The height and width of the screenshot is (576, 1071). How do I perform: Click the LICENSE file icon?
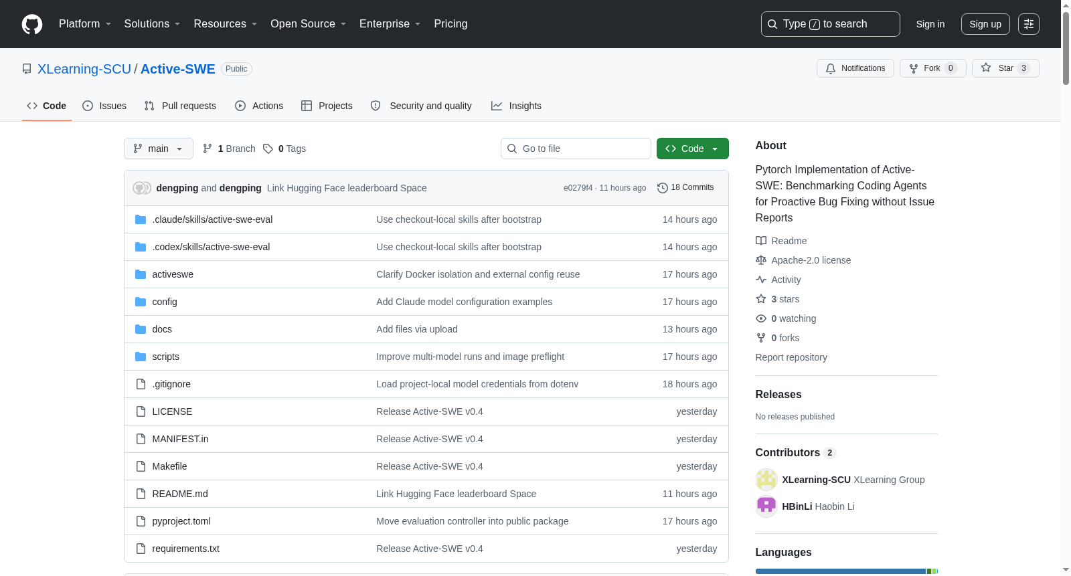pos(141,411)
